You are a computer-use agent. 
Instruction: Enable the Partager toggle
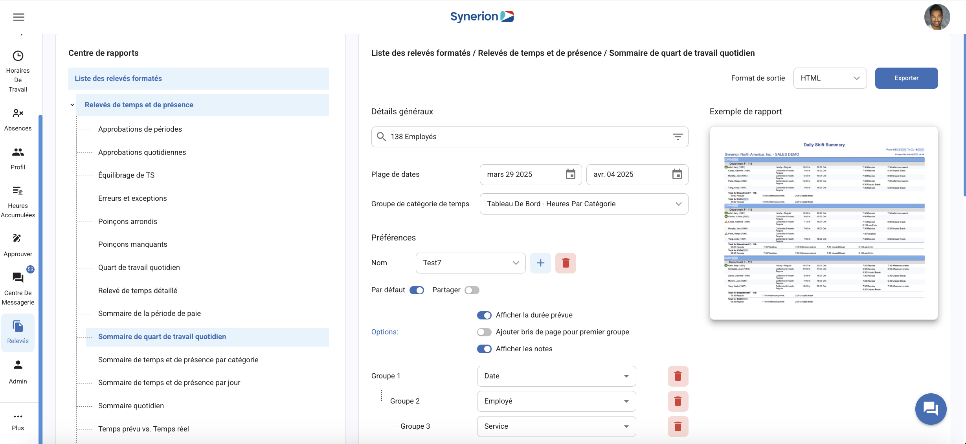coord(472,290)
